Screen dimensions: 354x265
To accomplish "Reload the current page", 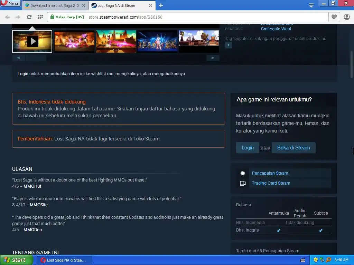I will [29, 17].
